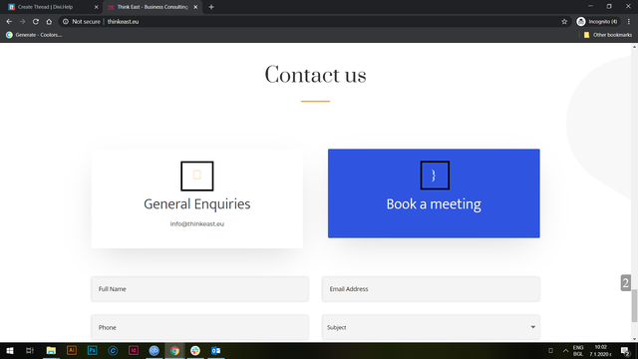The width and height of the screenshot is (638, 359).
Task: Select the Think East Business Consulting tab
Action: (x=153, y=7)
